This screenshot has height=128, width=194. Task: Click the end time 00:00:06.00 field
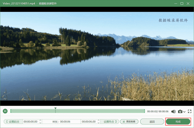tap(89, 121)
